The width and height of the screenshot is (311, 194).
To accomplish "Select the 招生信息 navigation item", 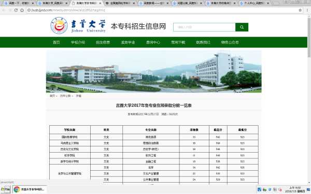I will click(103, 42).
